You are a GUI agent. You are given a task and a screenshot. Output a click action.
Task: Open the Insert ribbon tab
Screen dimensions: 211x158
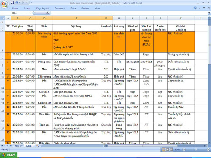coord(27,8)
